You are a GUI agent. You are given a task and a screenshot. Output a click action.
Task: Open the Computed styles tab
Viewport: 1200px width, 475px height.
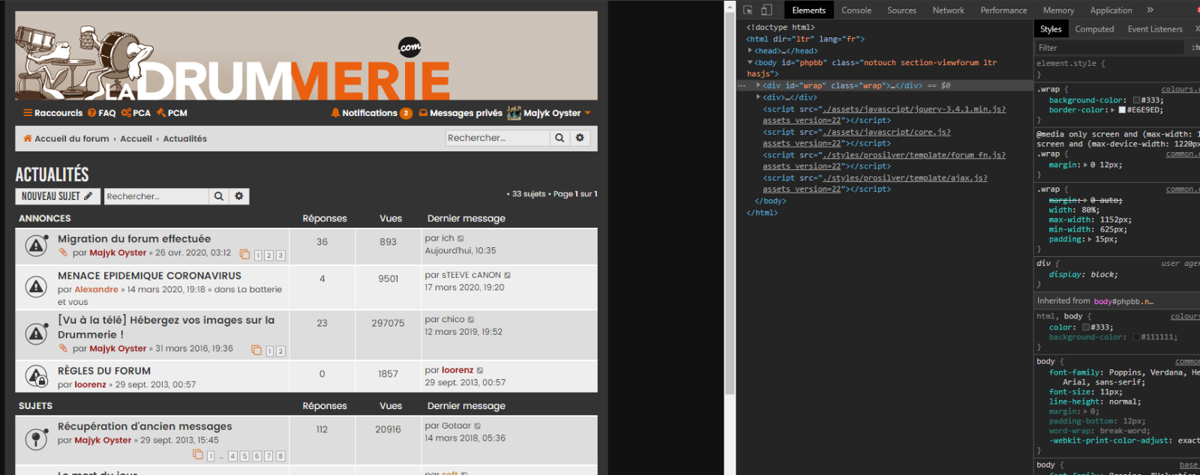(1094, 29)
